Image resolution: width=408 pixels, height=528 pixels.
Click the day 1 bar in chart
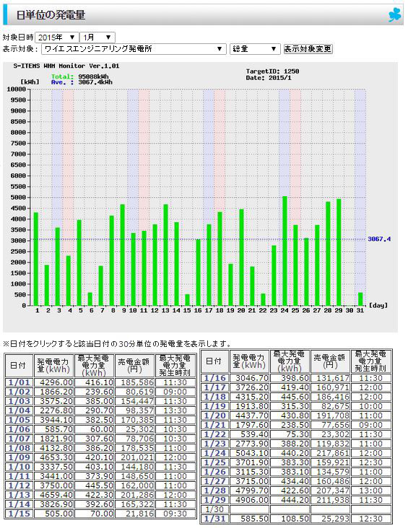tap(36, 259)
